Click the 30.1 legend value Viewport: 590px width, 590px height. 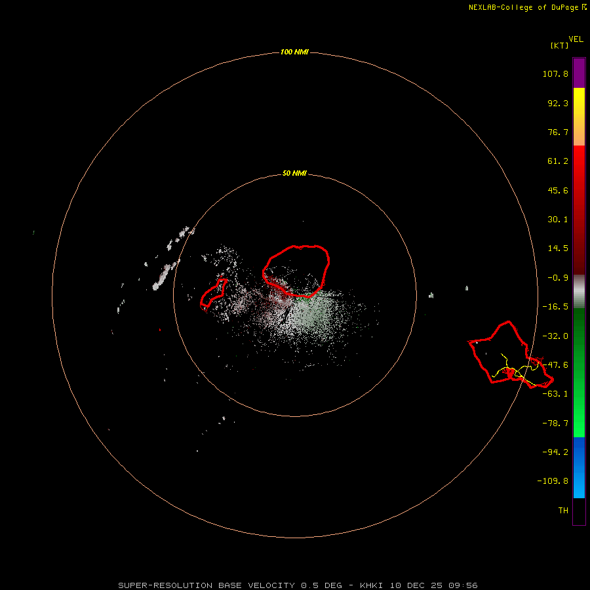[x=558, y=220]
